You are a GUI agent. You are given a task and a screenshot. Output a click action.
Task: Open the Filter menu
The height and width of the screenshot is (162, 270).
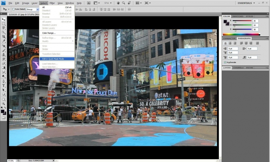coord(52,3)
